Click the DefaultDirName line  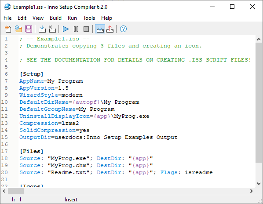[79, 102]
